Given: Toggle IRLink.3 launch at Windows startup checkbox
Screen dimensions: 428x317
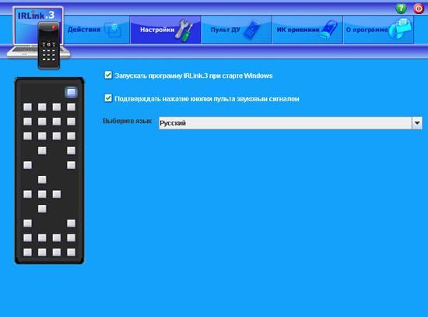Looking at the screenshot, I should coord(108,75).
